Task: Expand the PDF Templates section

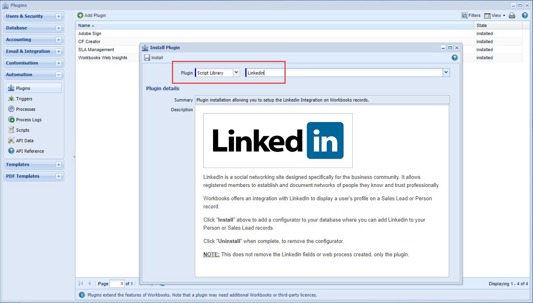Action: click(x=59, y=176)
